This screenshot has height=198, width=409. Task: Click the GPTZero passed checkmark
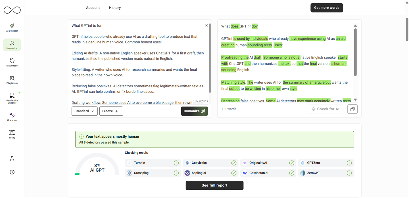(x=349, y=163)
